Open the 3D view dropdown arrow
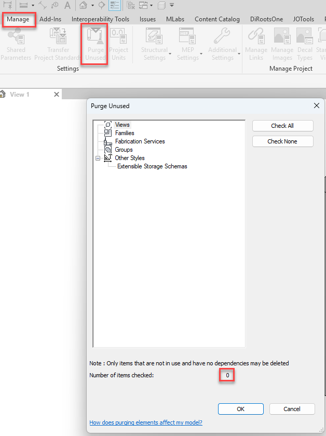This screenshot has width=326, height=436. [92, 5]
